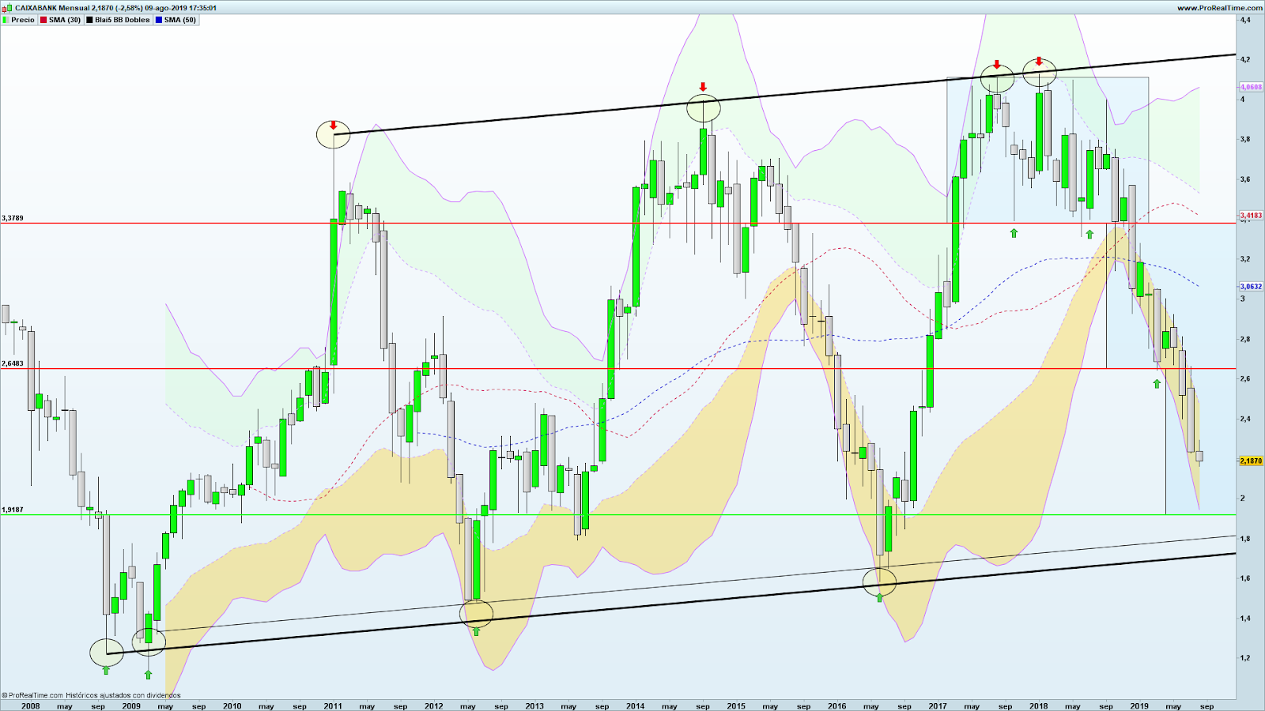Viewport: 1265px width, 711px height.
Task: Click the blue SMA (50) color swatch
Action: tap(159, 20)
